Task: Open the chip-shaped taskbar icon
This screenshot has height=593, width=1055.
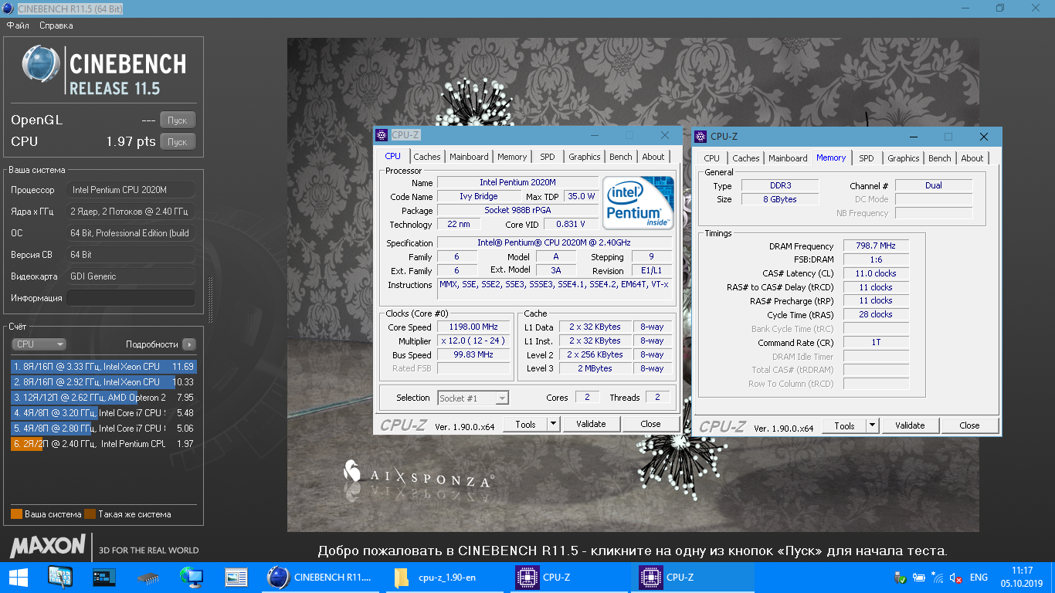Action: coord(148,577)
